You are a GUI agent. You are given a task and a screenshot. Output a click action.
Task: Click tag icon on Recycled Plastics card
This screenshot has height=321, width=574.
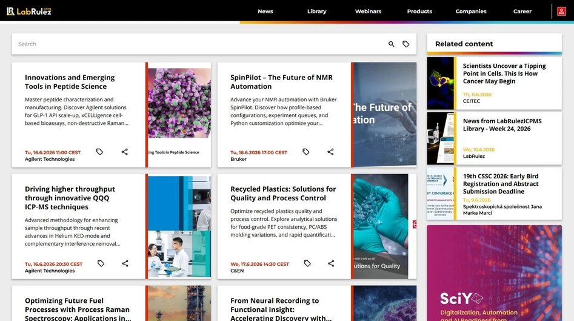point(307,263)
